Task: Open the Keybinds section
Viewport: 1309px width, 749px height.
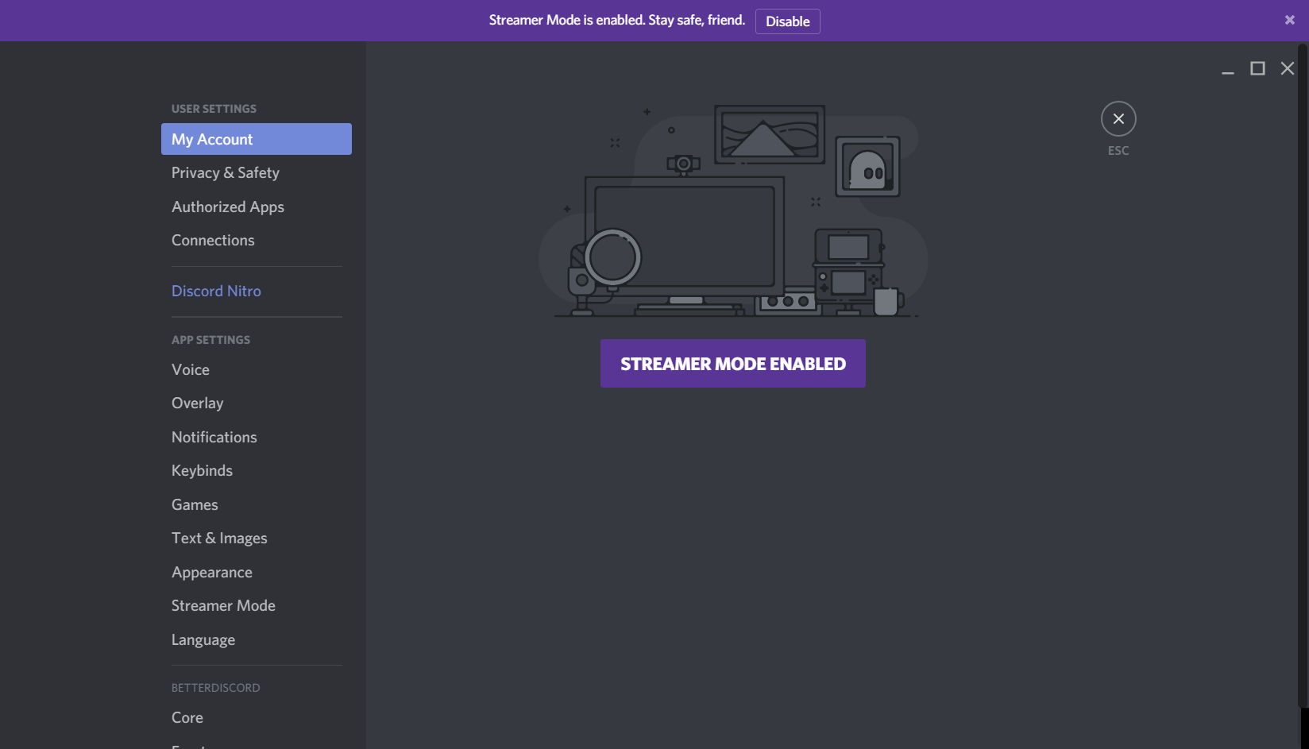Action: click(x=202, y=471)
